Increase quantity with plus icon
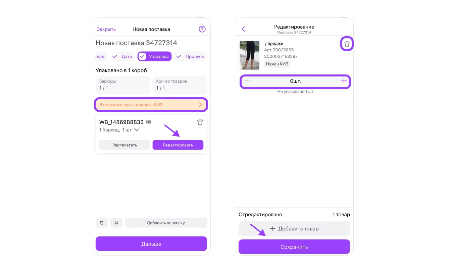 [x=344, y=81]
